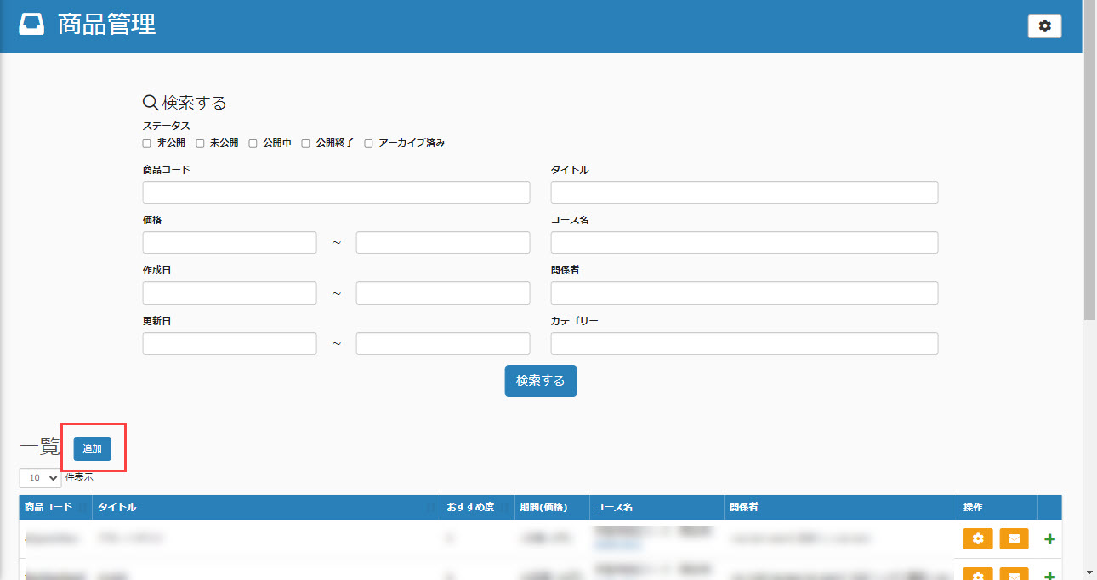This screenshot has width=1097, height=580.
Task: Open the 件表示 page size dropdown
Action: point(40,478)
